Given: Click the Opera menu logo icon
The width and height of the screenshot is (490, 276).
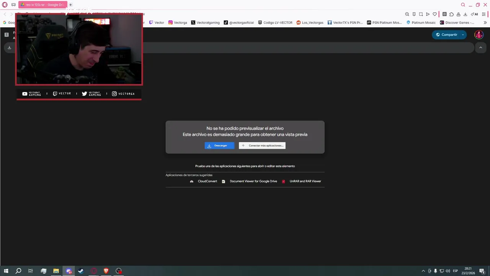Looking at the screenshot, I should (x=5, y=5).
